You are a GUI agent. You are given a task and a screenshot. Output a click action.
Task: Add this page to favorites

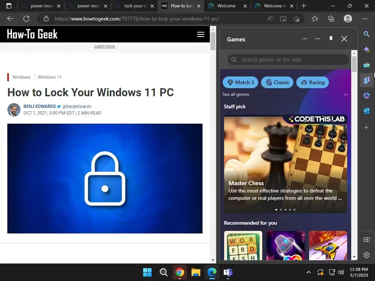pyautogui.click(x=296, y=19)
